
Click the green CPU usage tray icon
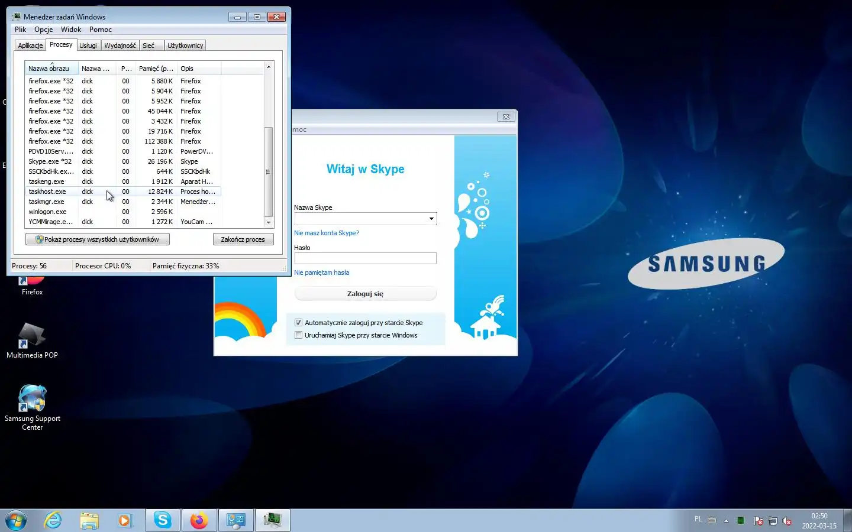tap(741, 520)
